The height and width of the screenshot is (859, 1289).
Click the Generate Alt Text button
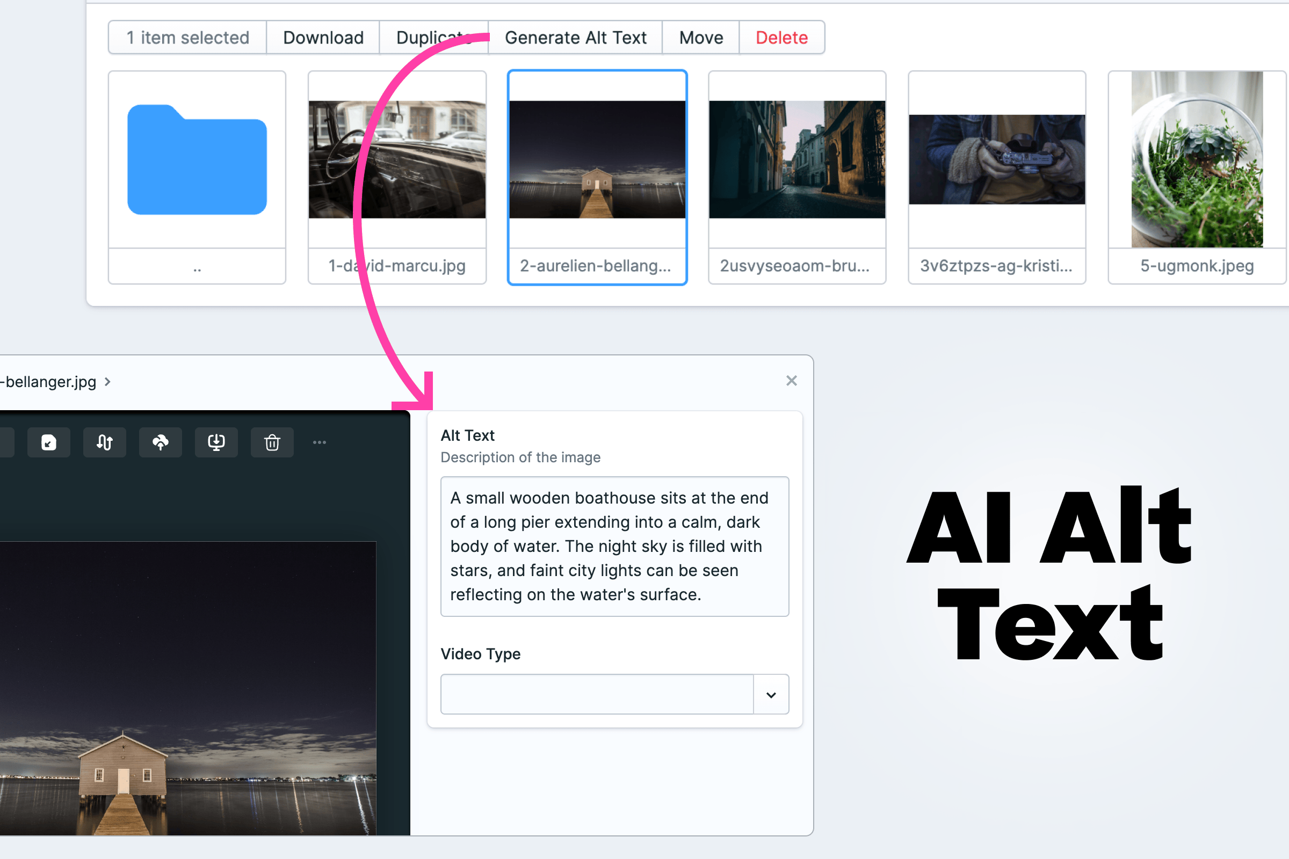(575, 37)
